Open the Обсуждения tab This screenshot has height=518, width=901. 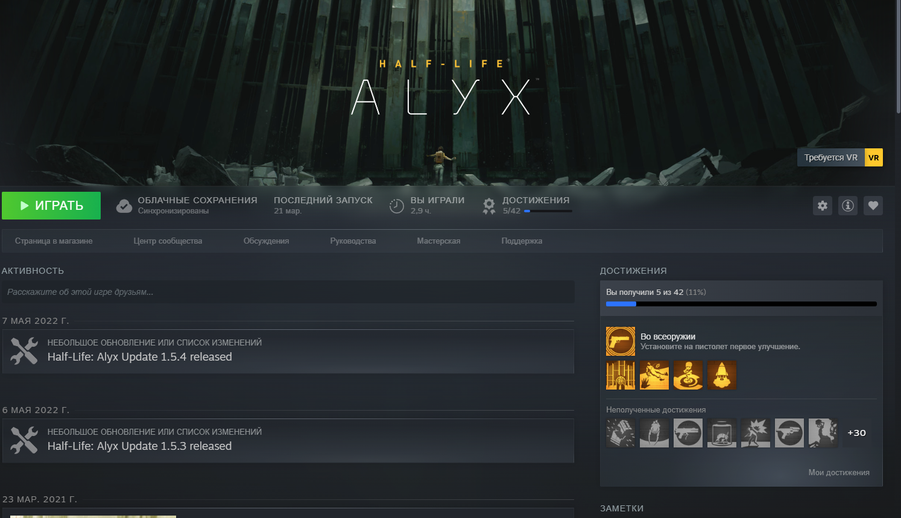(266, 241)
